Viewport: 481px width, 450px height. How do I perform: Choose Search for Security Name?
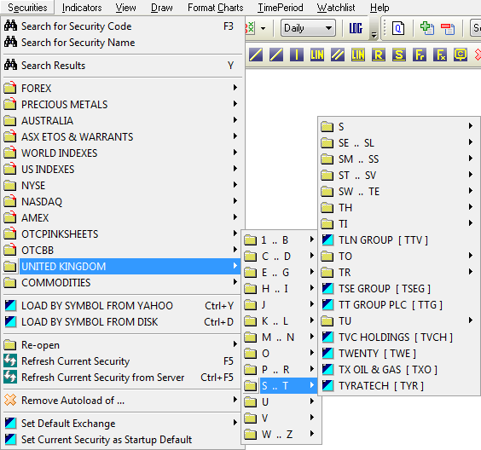pyautogui.click(x=122, y=43)
